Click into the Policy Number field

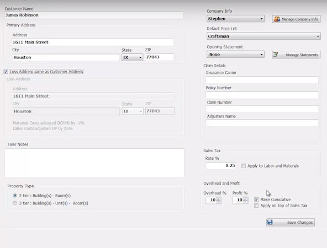click(x=262, y=95)
